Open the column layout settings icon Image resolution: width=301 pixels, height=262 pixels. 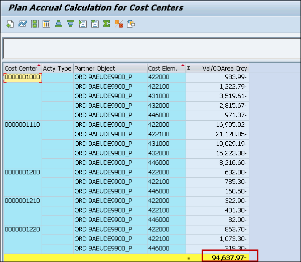pyautogui.click(x=46, y=24)
